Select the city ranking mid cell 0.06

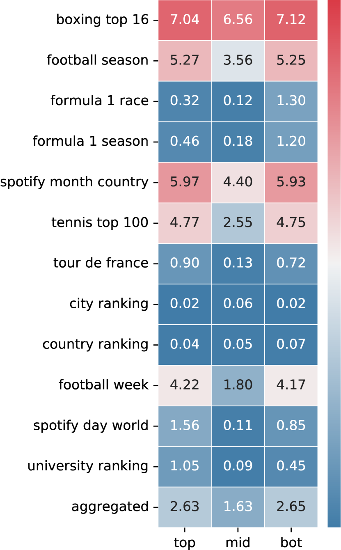pyautogui.click(x=238, y=303)
